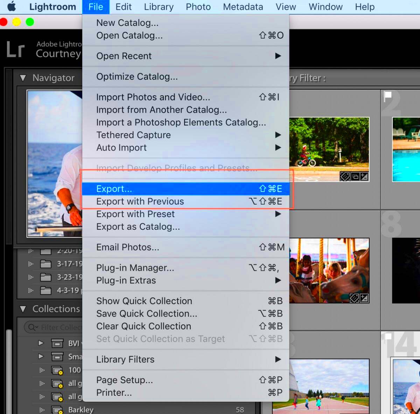Choose Open Catalog... menu item

click(186, 35)
